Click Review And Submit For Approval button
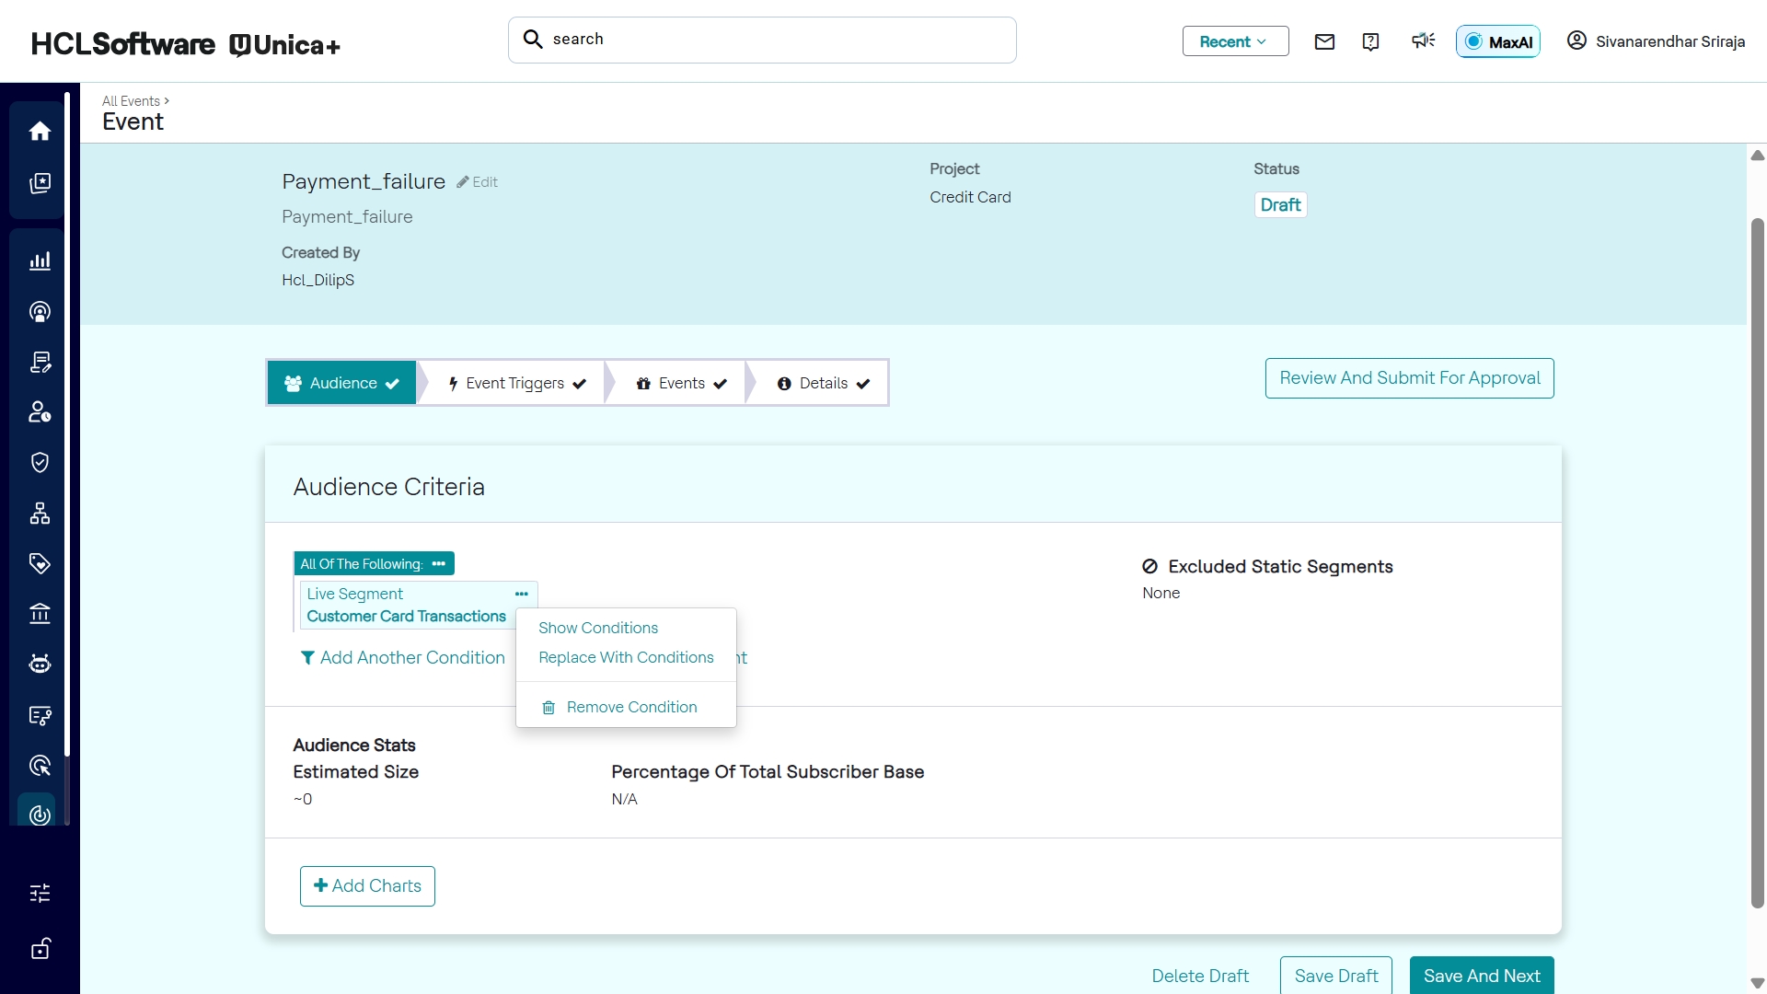Screen dimensions: 1767x994 [x=1409, y=378]
